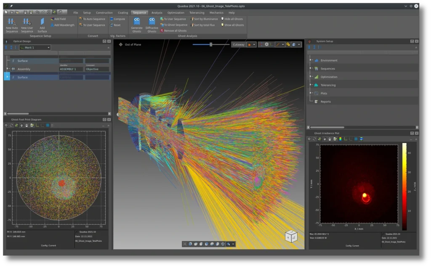Toggle the Out of Plane view option
The width and height of the screenshot is (431, 266).
[121, 44]
